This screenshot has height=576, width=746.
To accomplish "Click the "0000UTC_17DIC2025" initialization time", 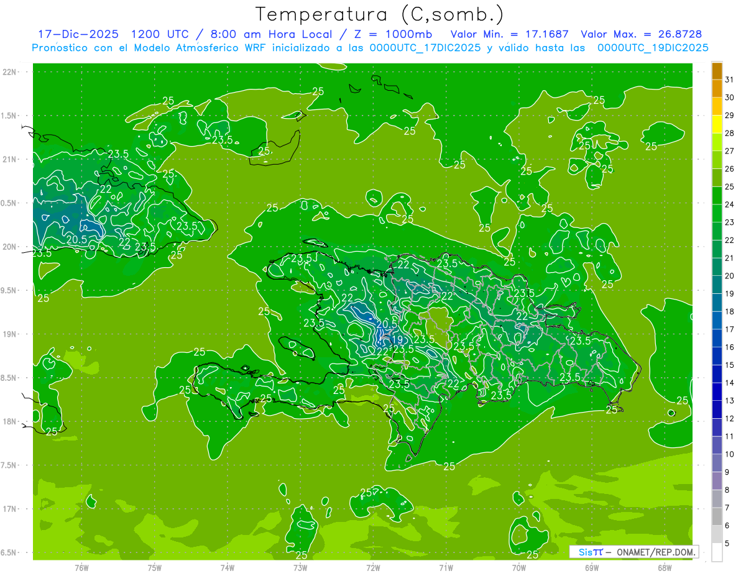I will click(425, 48).
